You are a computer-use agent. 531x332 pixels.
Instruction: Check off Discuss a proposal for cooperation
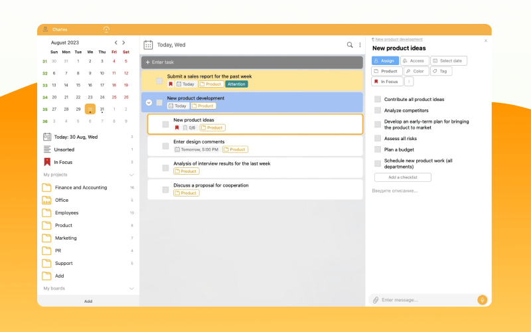click(x=165, y=190)
